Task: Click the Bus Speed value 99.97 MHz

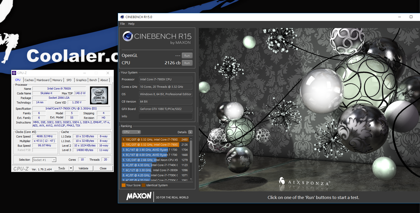Action: [44, 145]
